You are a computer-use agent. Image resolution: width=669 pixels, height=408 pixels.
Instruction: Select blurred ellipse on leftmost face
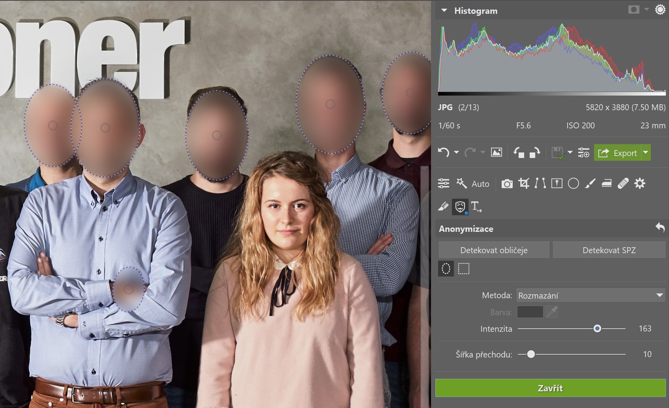tap(52, 126)
